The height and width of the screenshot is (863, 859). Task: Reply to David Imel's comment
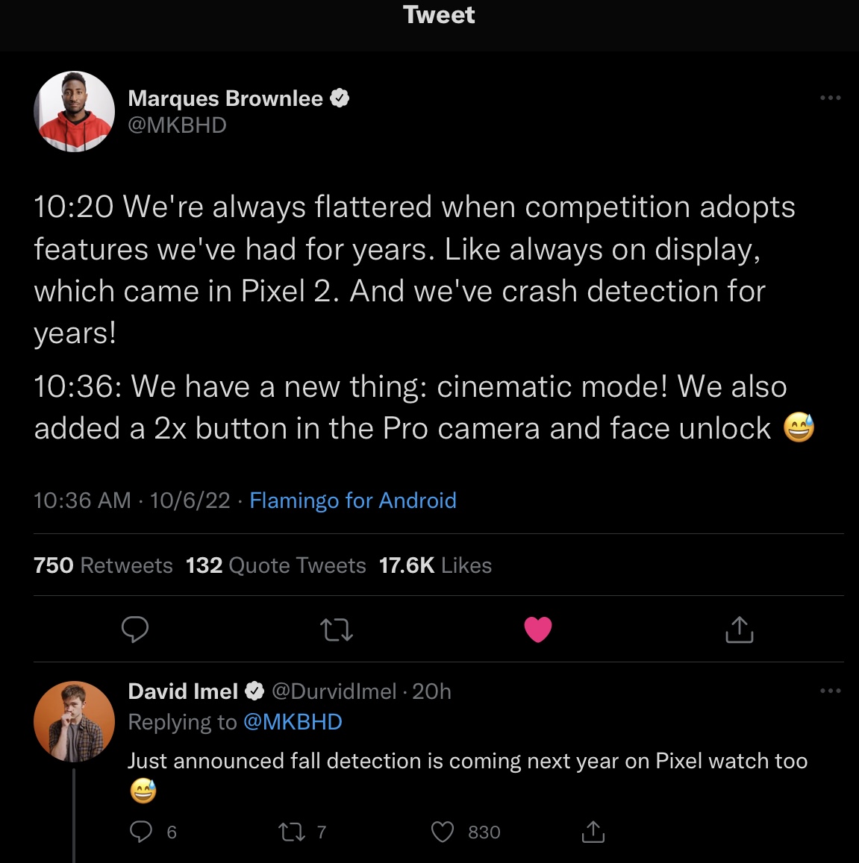(141, 832)
